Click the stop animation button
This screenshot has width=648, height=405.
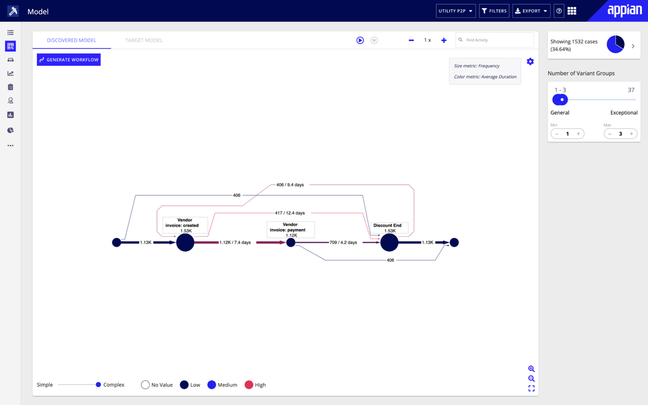374,40
